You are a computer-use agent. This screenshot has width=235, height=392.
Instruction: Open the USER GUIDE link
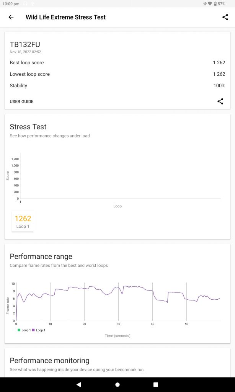21,101
